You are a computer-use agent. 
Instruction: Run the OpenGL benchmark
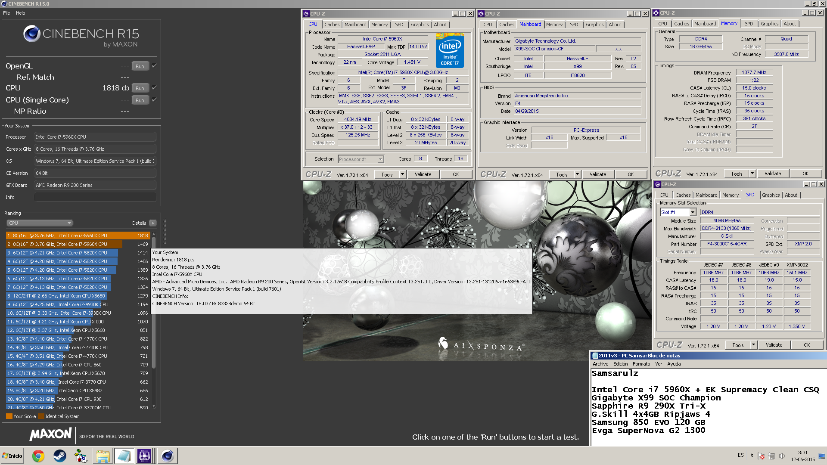(x=140, y=66)
